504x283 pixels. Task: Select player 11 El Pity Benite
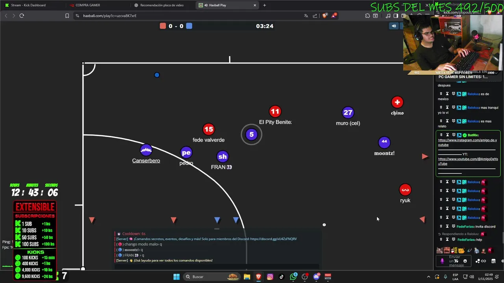[275, 112]
